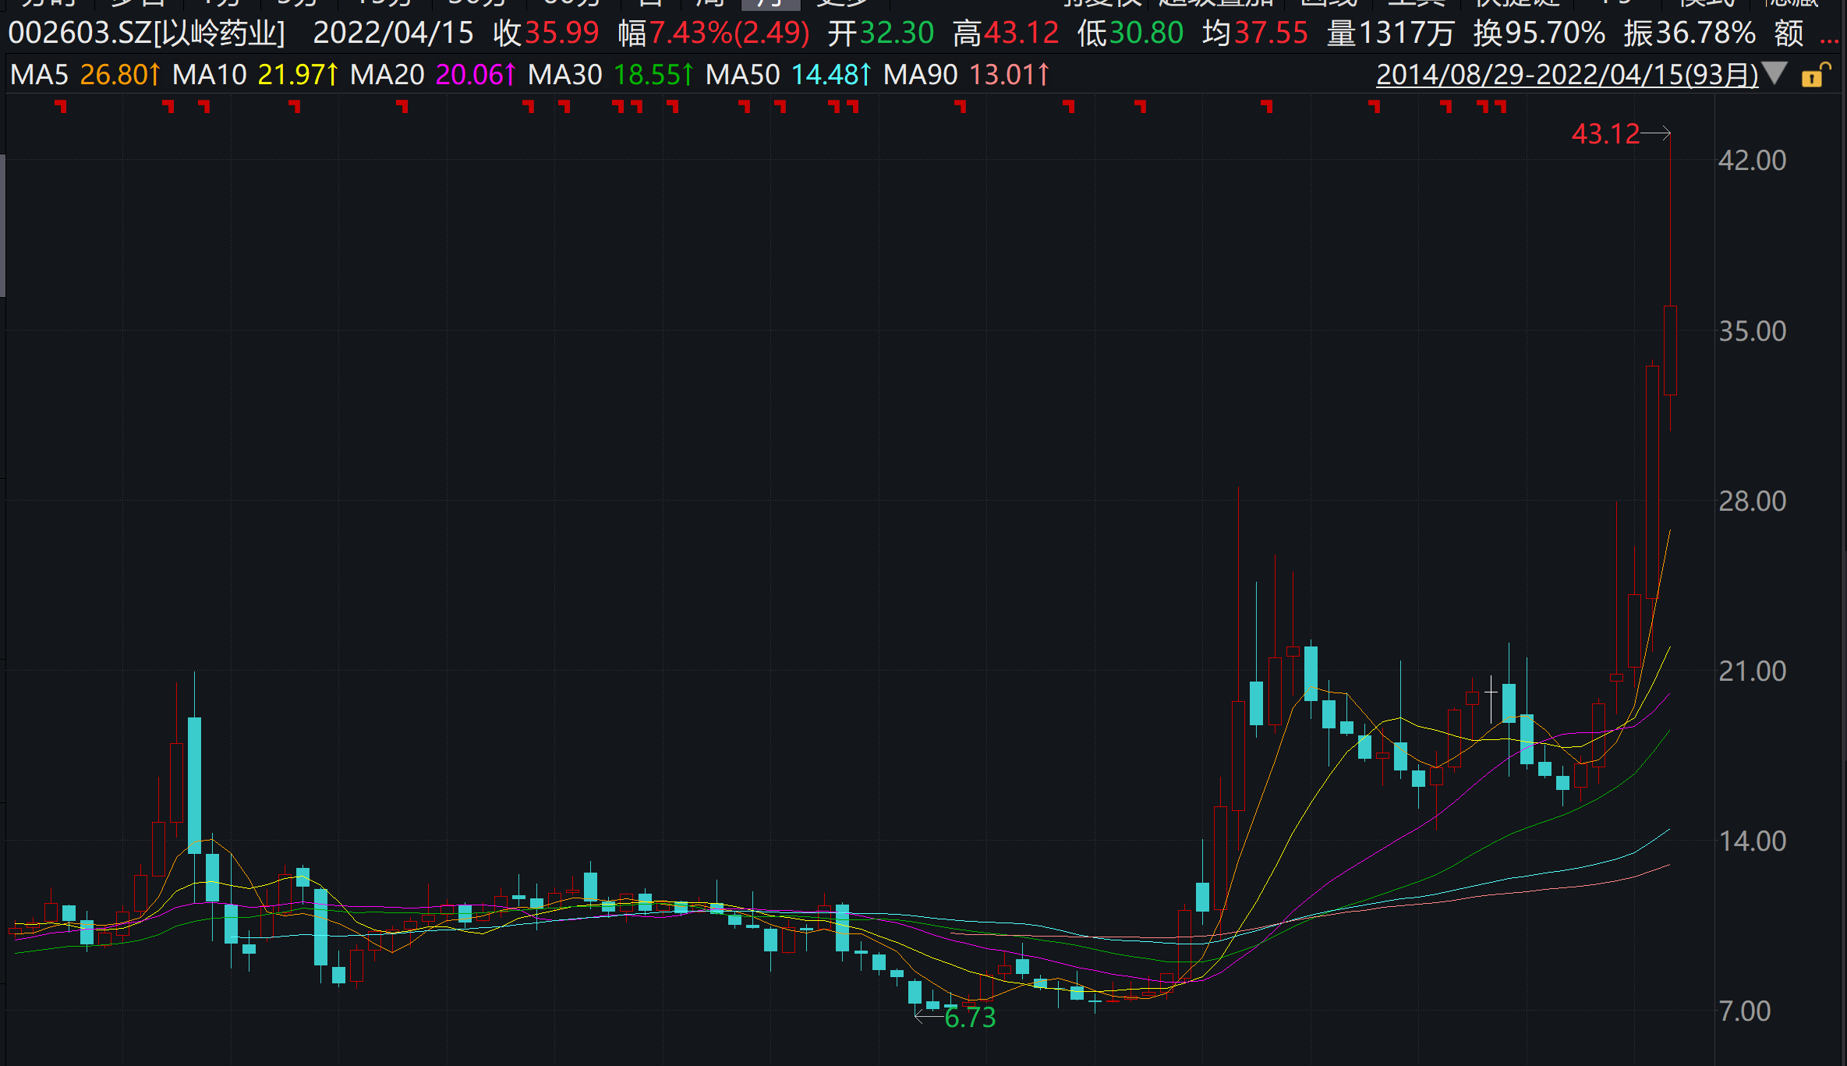Click the MA90 moving average label
Image resolution: width=1847 pixels, height=1066 pixels.
tap(920, 75)
